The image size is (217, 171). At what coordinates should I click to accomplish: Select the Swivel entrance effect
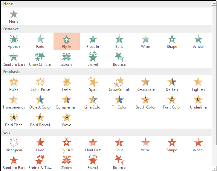[x=93, y=59]
